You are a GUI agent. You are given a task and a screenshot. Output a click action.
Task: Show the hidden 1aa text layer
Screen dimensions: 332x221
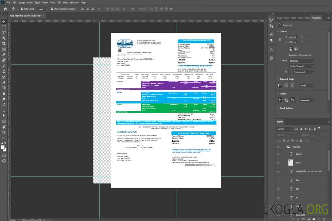(279, 180)
